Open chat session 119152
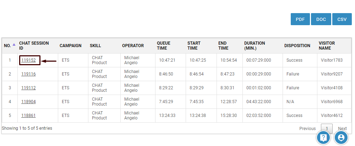This screenshot has height=146, width=355. pos(28,60)
